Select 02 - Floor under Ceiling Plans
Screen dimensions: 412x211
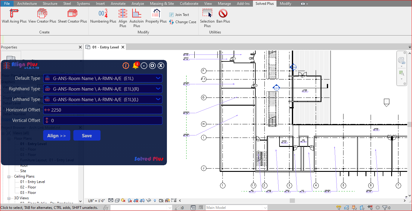click(28, 187)
